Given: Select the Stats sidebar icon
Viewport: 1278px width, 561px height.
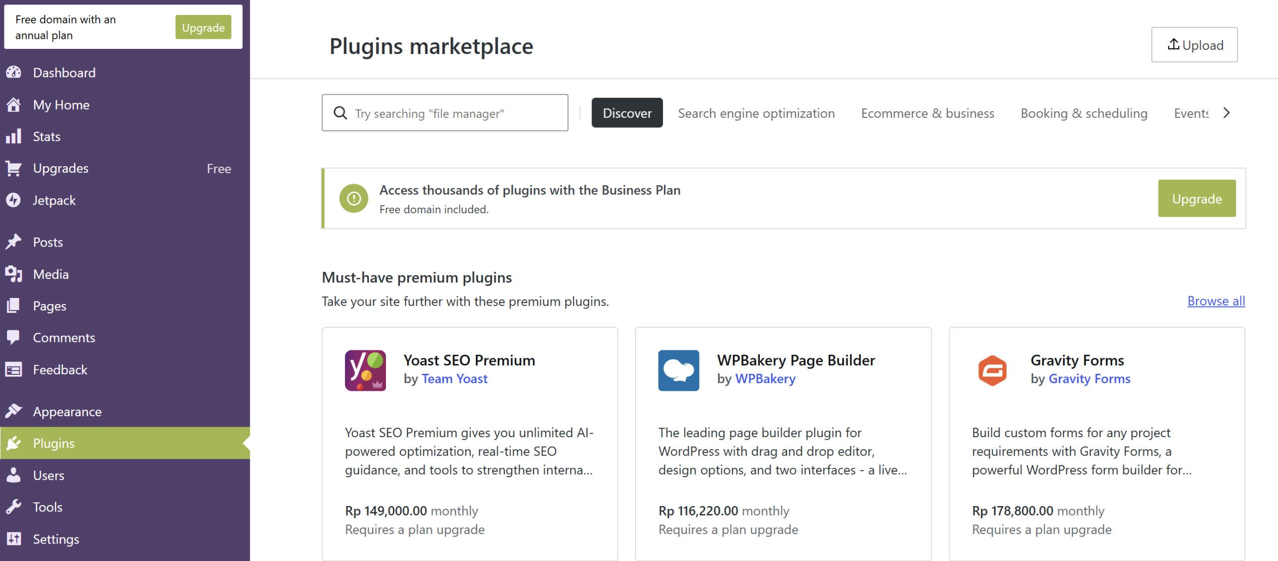Looking at the screenshot, I should pos(14,136).
